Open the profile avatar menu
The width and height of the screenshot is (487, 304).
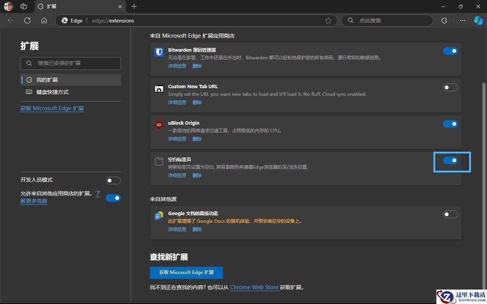tap(8, 6)
